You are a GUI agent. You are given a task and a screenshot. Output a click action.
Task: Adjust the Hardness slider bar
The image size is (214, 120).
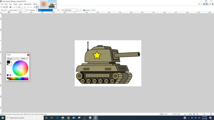coord(48,10)
